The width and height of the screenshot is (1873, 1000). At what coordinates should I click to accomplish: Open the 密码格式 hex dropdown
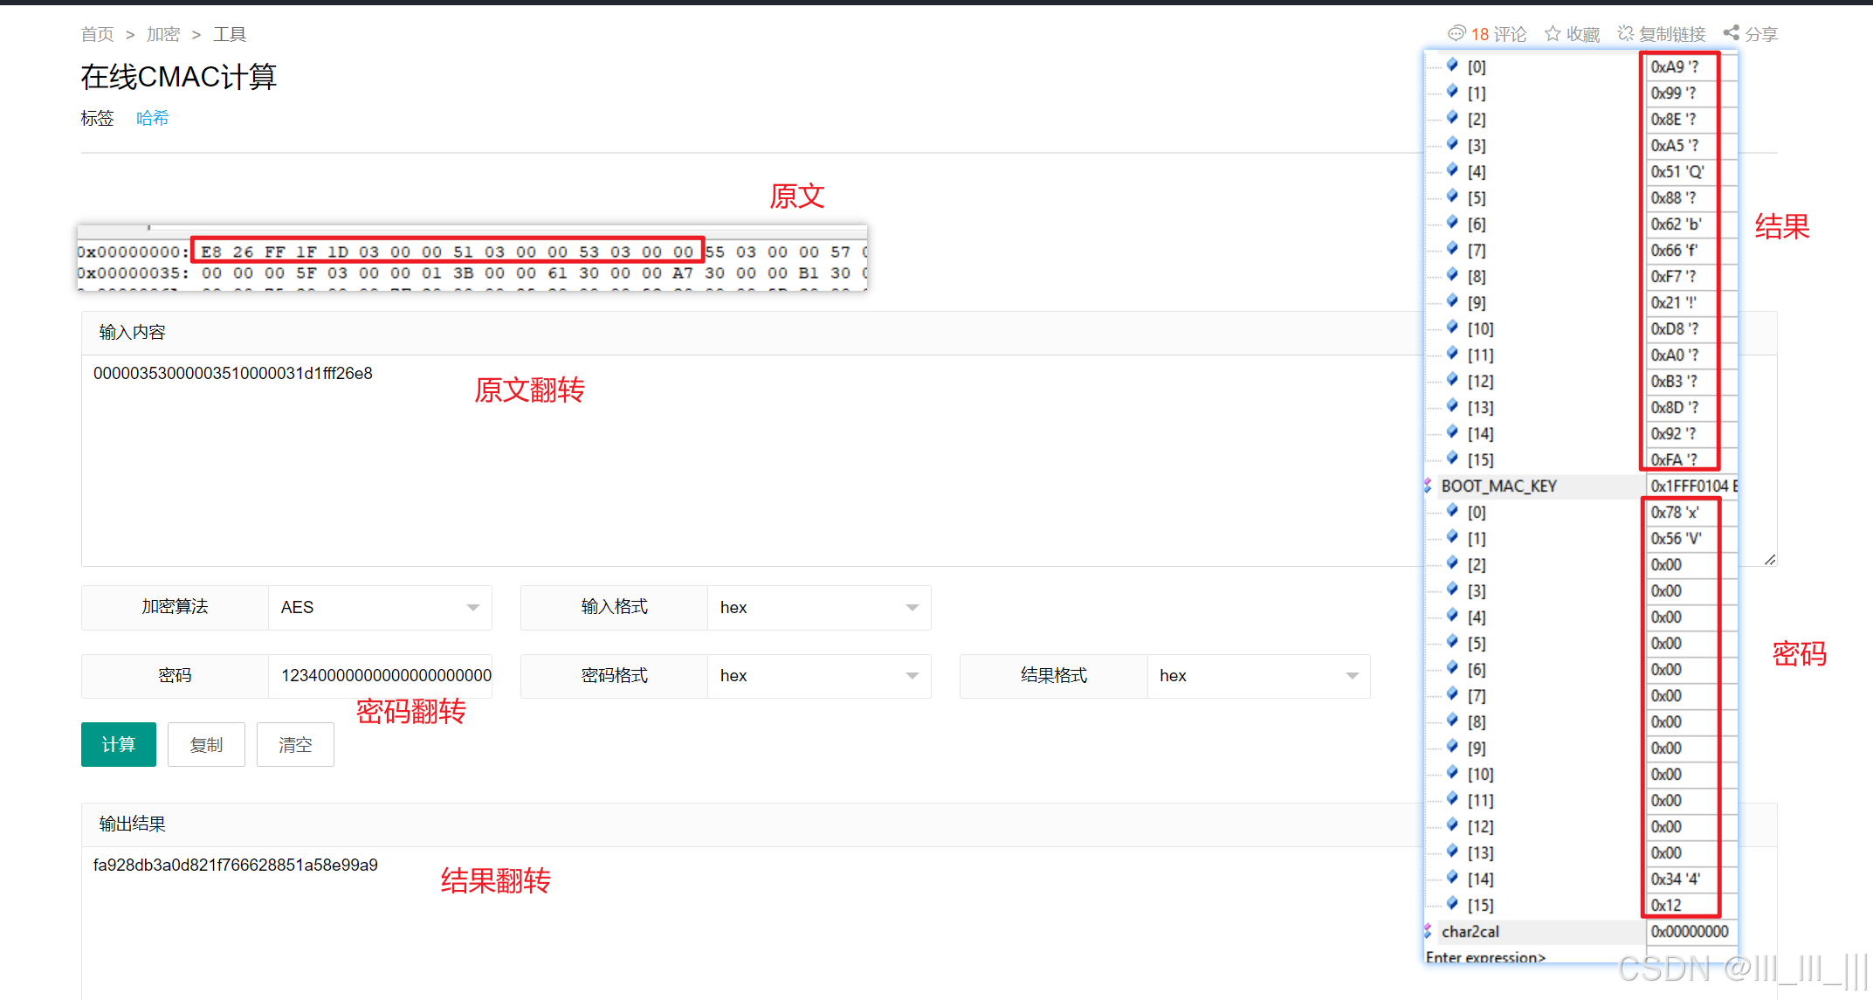pos(818,675)
